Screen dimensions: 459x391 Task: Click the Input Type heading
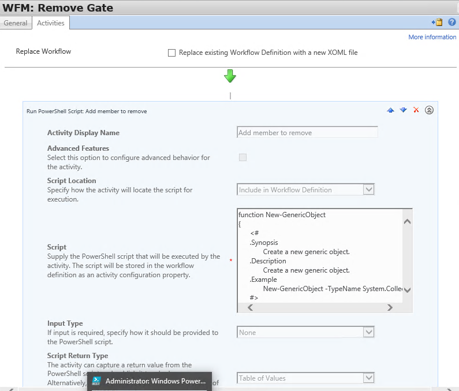click(65, 323)
